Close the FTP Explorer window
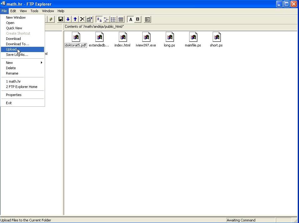Image resolution: width=299 pixels, height=223 pixels. (x=294, y=4)
